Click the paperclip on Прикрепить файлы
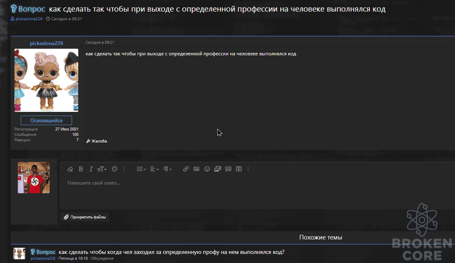The width and height of the screenshot is (455, 263). point(66,217)
